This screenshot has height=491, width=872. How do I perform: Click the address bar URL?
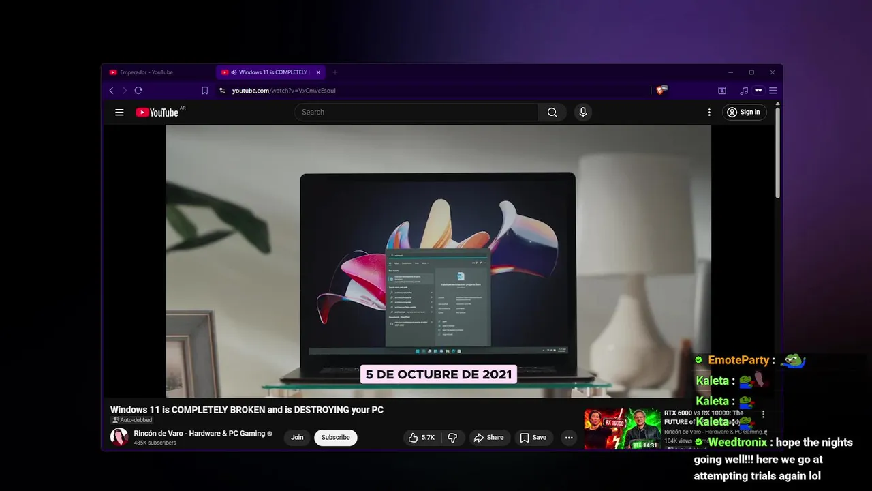click(283, 90)
